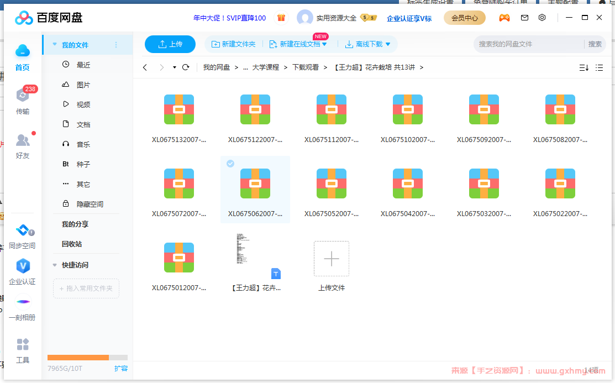Click 扩容 to expand storage
Viewport: 615px width, 383px height.
pos(121,369)
